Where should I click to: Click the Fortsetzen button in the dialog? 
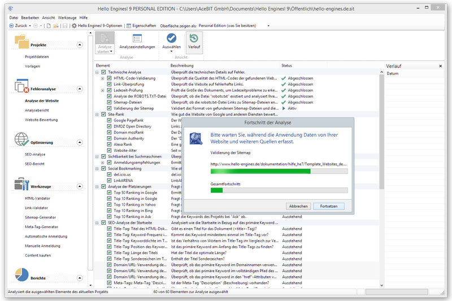[329, 206]
